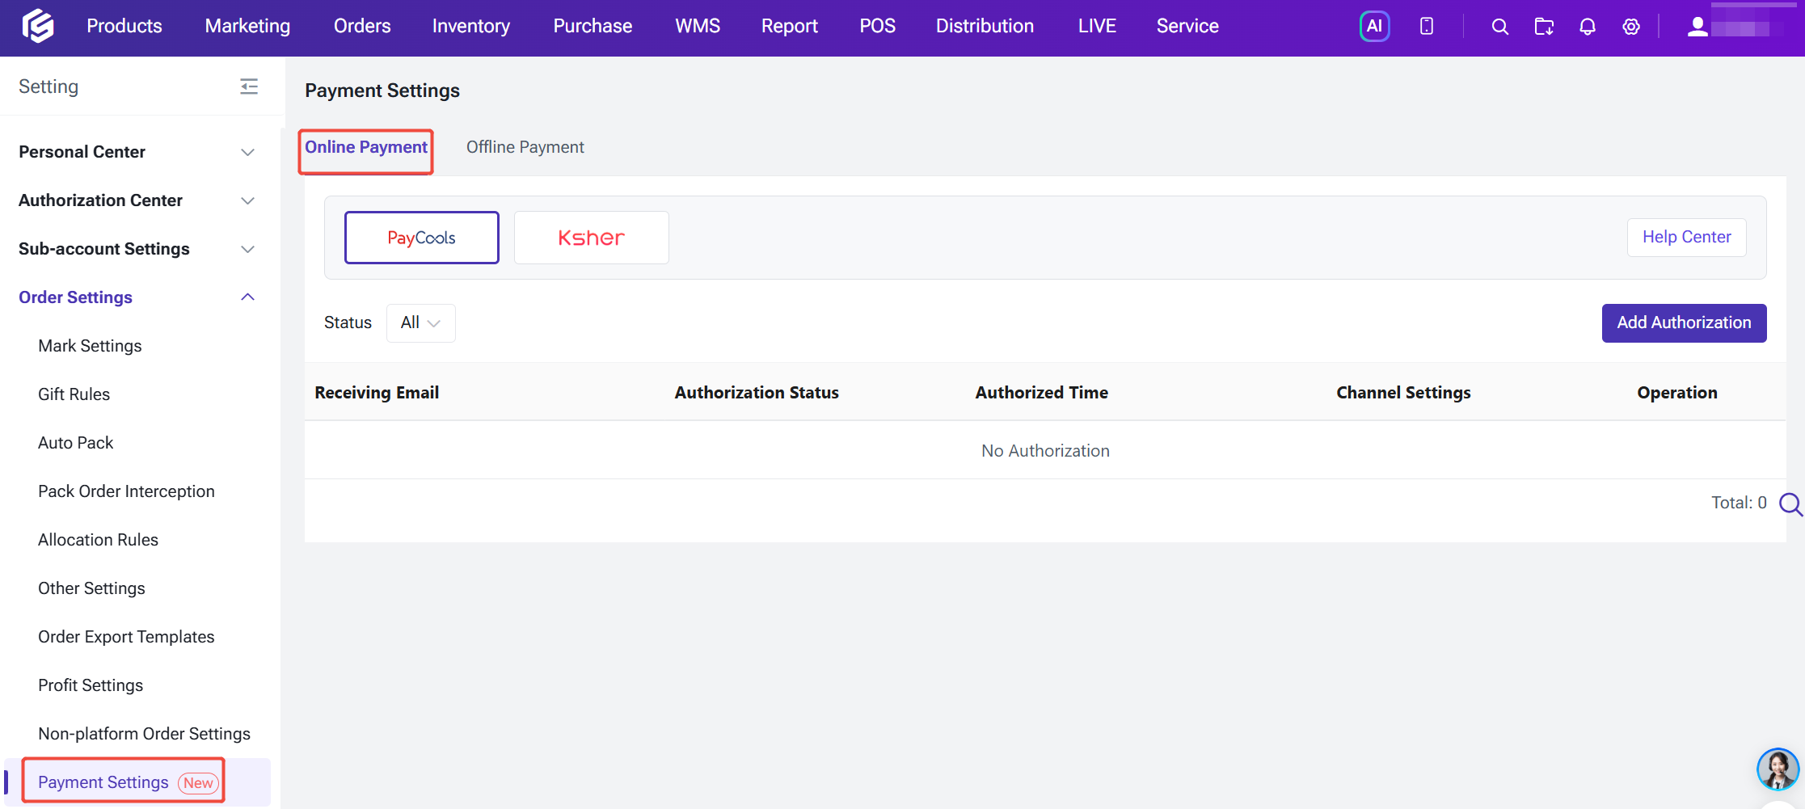The height and width of the screenshot is (809, 1805).
Task: Go to Order Export Templates
Action: tap(126, 637)
